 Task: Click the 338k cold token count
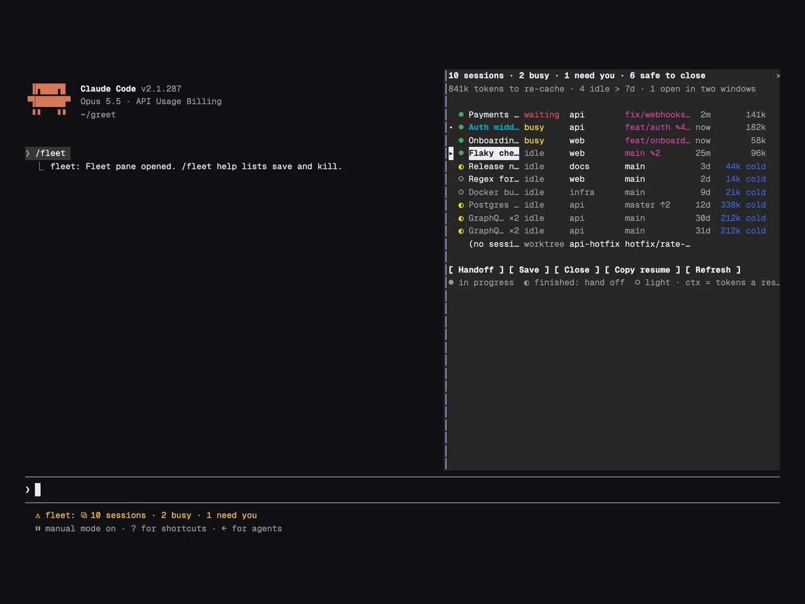[x=743, y=205]
